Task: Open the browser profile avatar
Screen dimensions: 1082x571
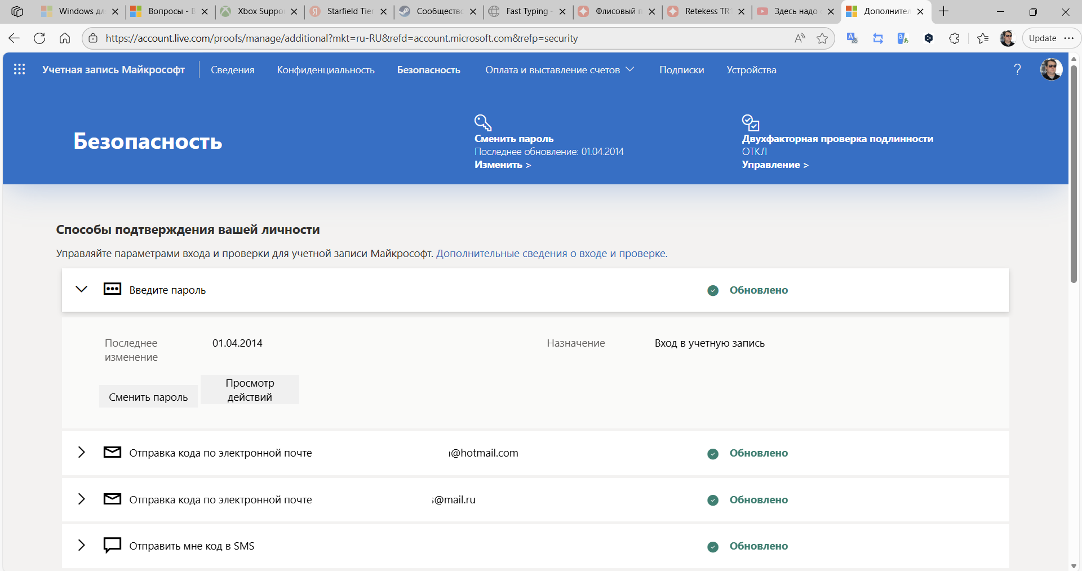Action: point(1008,38)
